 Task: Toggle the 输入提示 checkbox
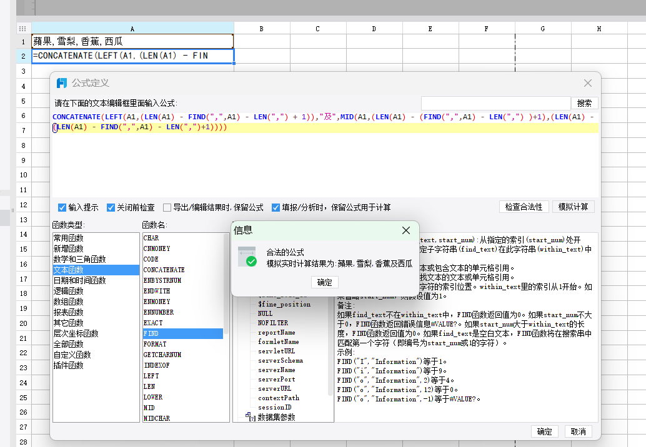coord(62,207)
